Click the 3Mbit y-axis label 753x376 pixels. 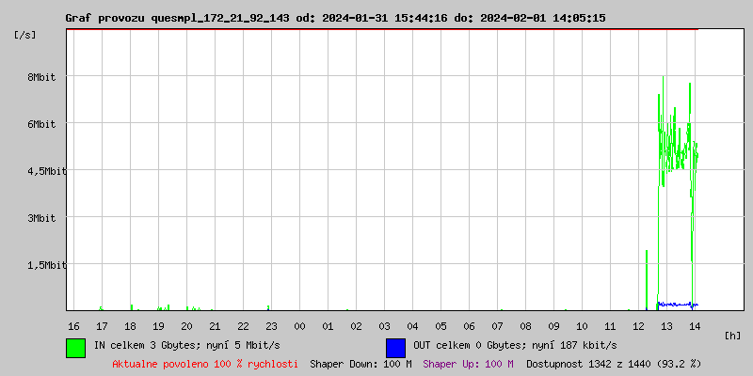pos(41,218)
